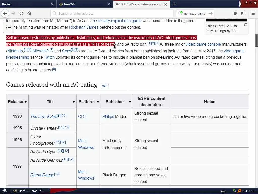Close the List of AO-rated video games tab
The width and height of the screenshot is (258, 194).
click(x=166, y=4)
